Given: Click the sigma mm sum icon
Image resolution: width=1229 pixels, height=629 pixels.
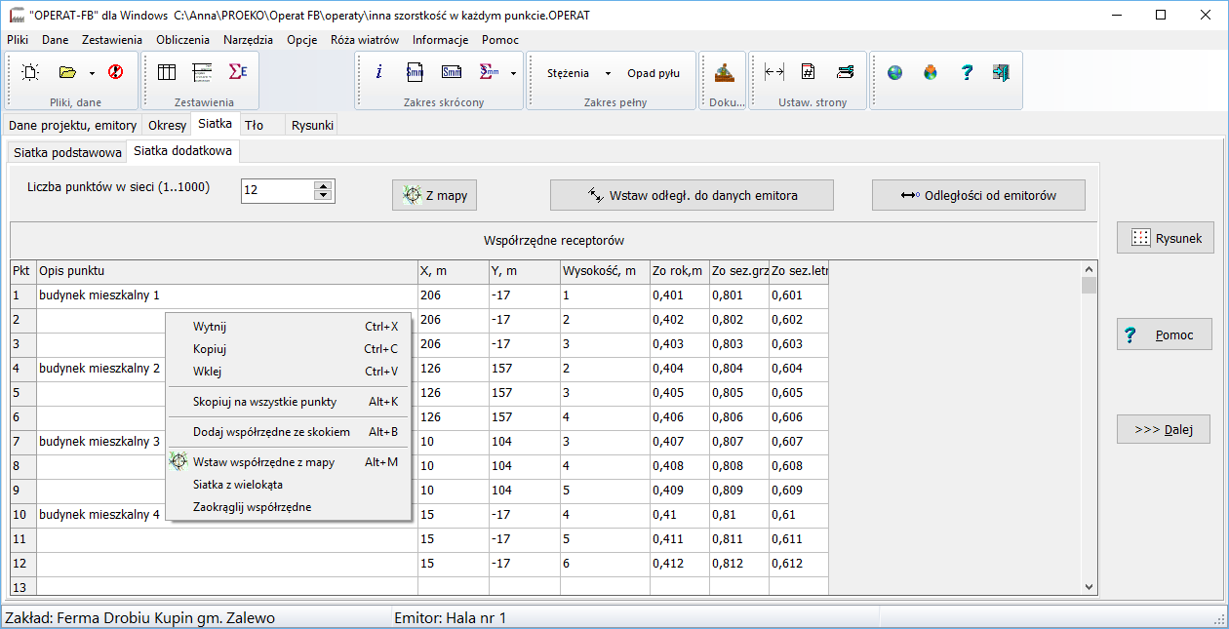Looking at the screenshot, I should (489, 72).
